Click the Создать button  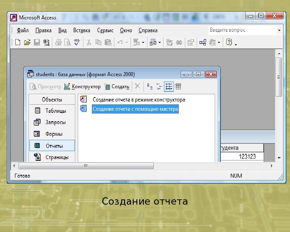(117, 86)
